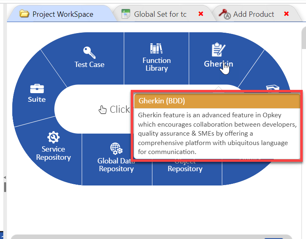Click the Gherkin feature description text

(217, 134)
